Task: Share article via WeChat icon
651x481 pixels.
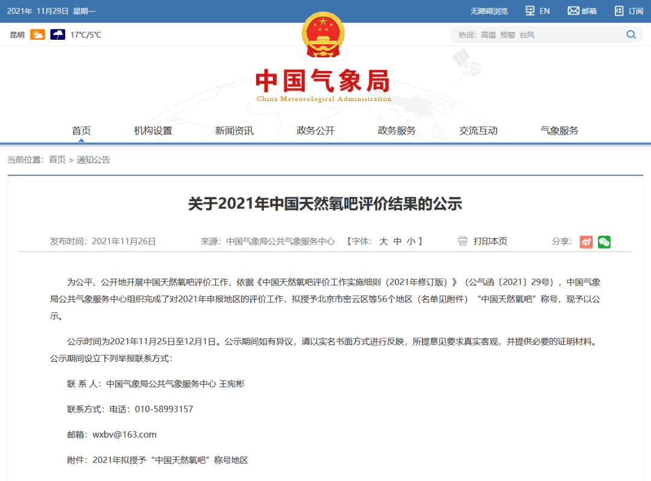Action: point(604,241)
